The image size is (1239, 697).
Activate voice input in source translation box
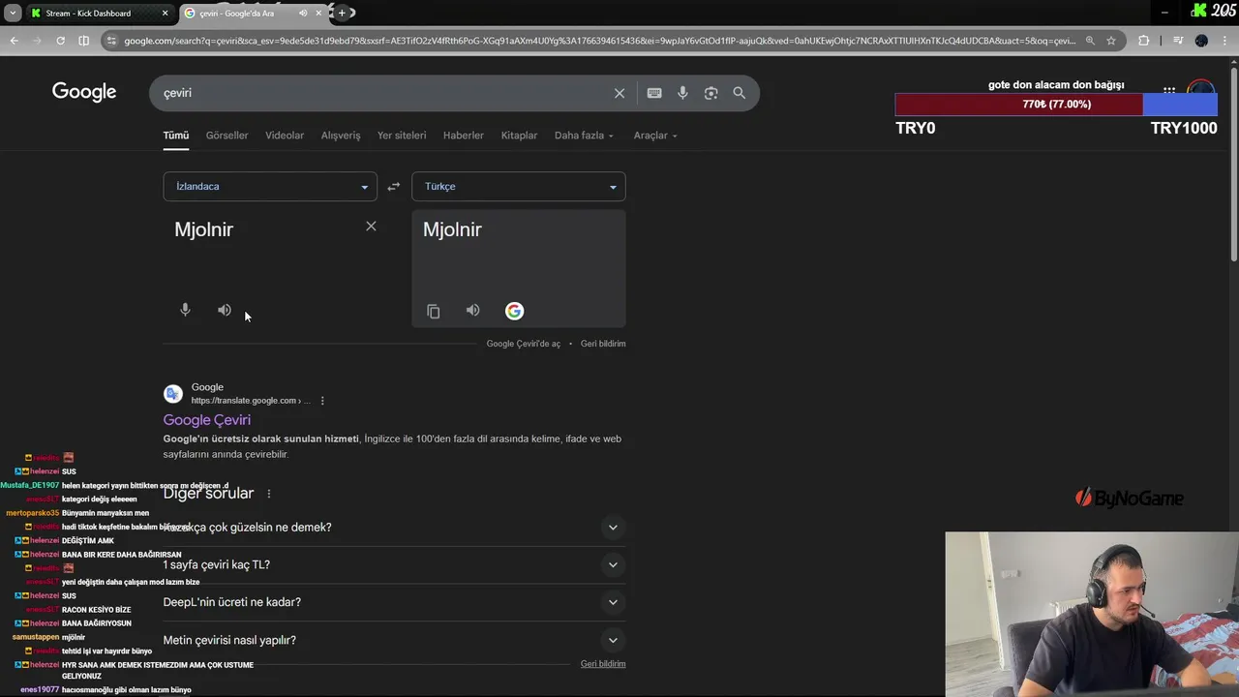coord(185,310)
